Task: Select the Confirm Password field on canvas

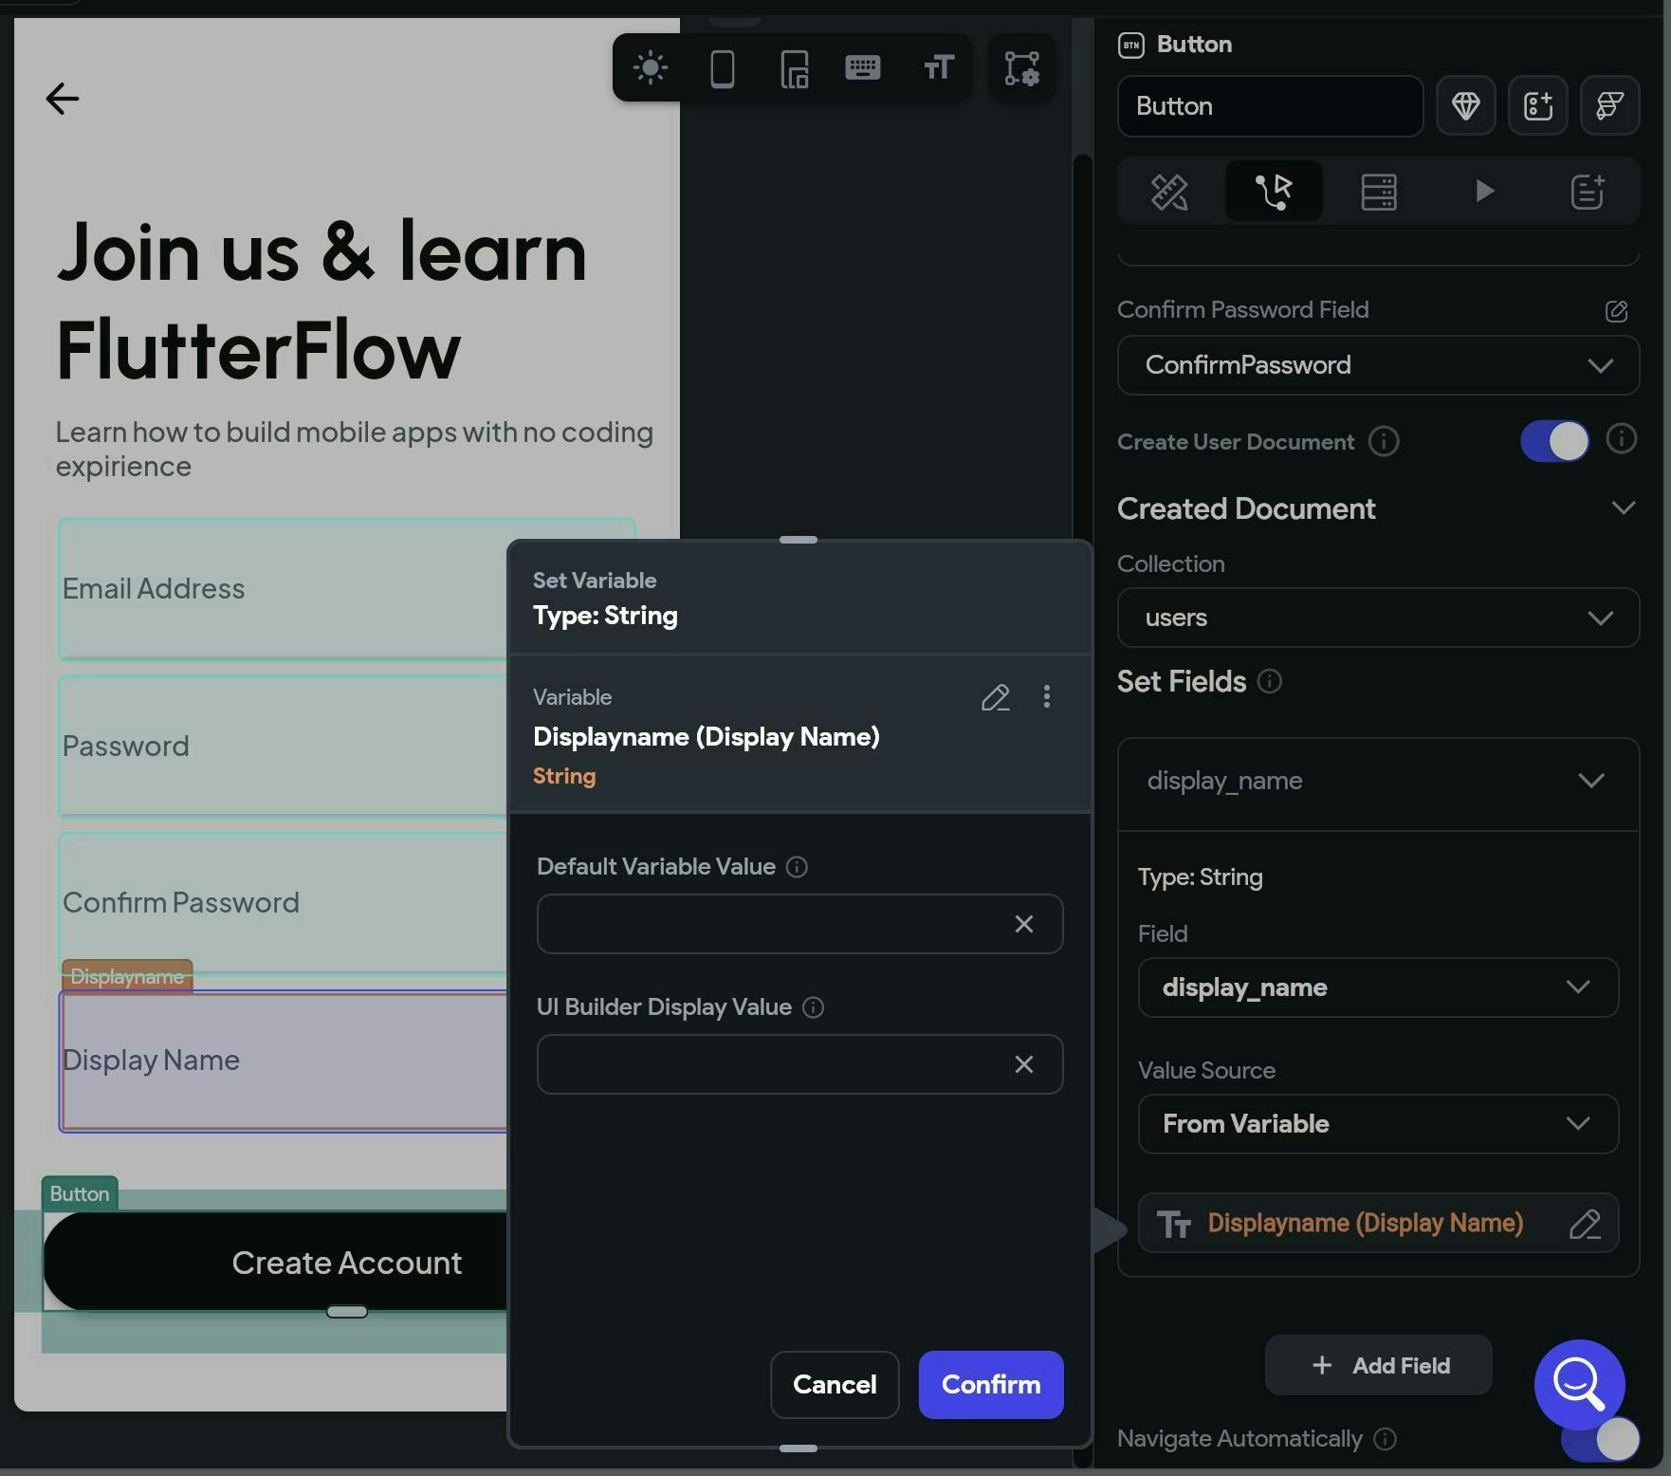Action: [283, 903]
